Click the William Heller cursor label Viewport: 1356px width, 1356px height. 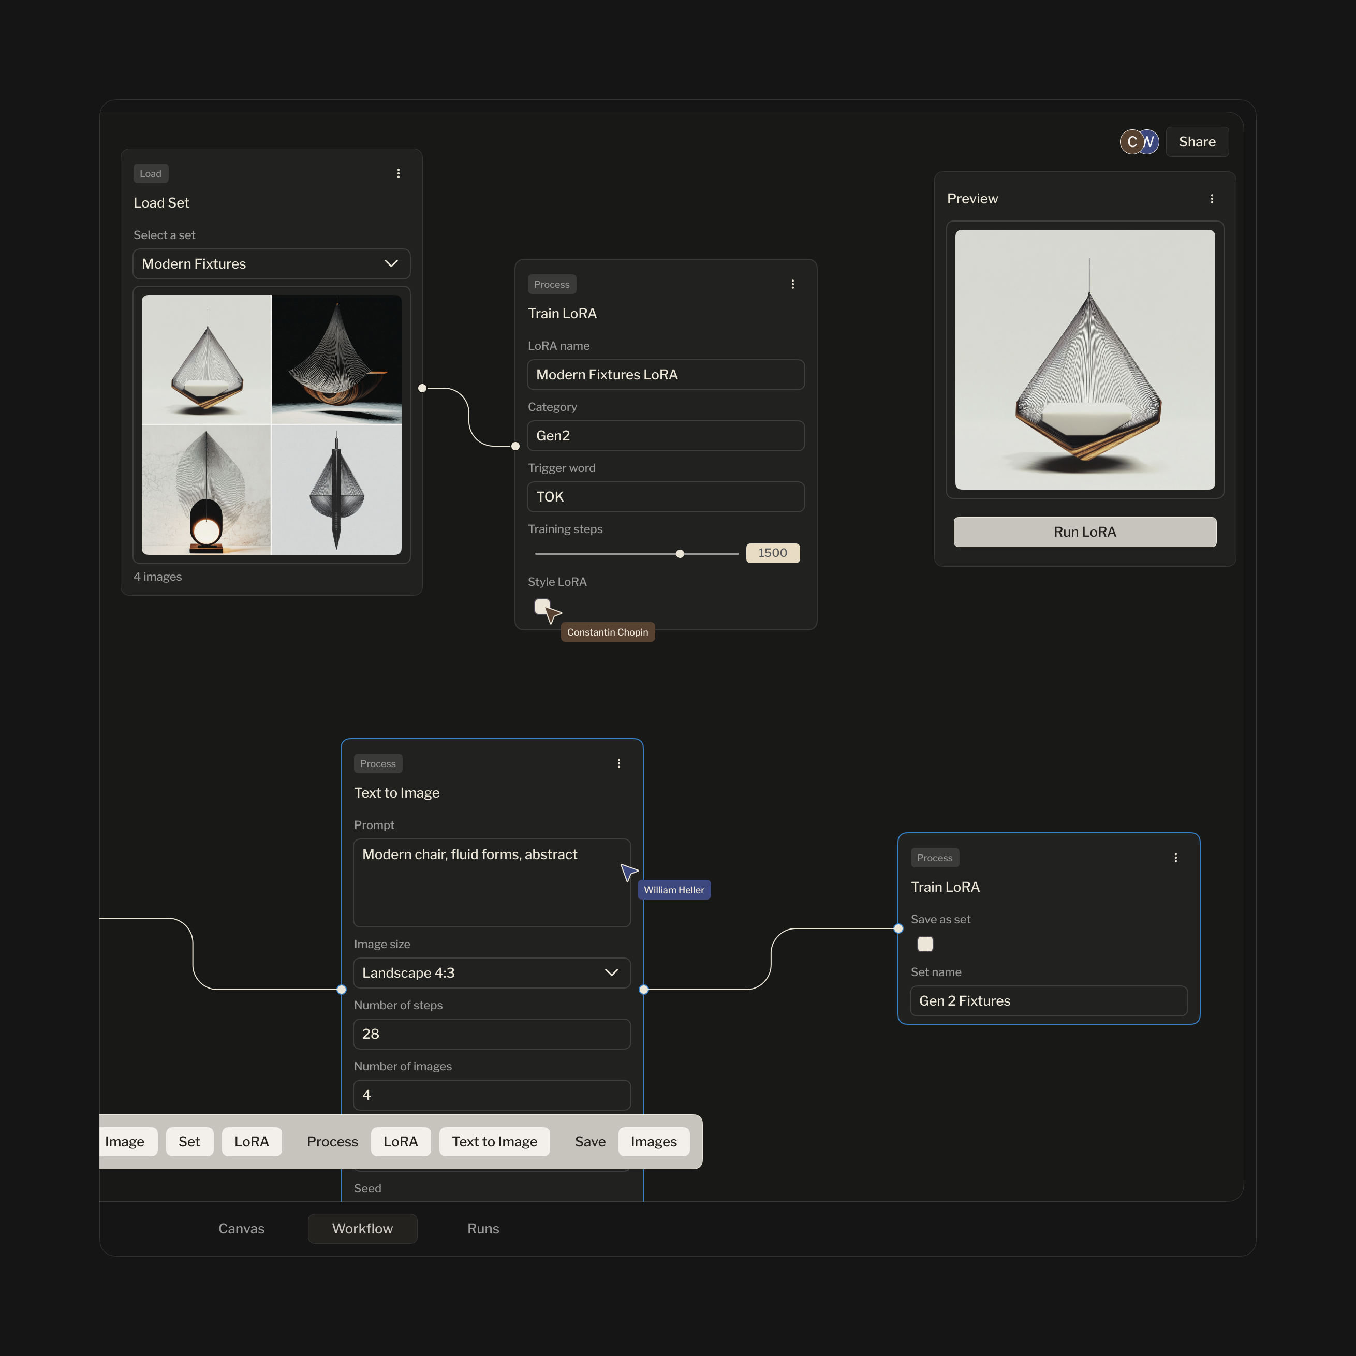[674, 890]
